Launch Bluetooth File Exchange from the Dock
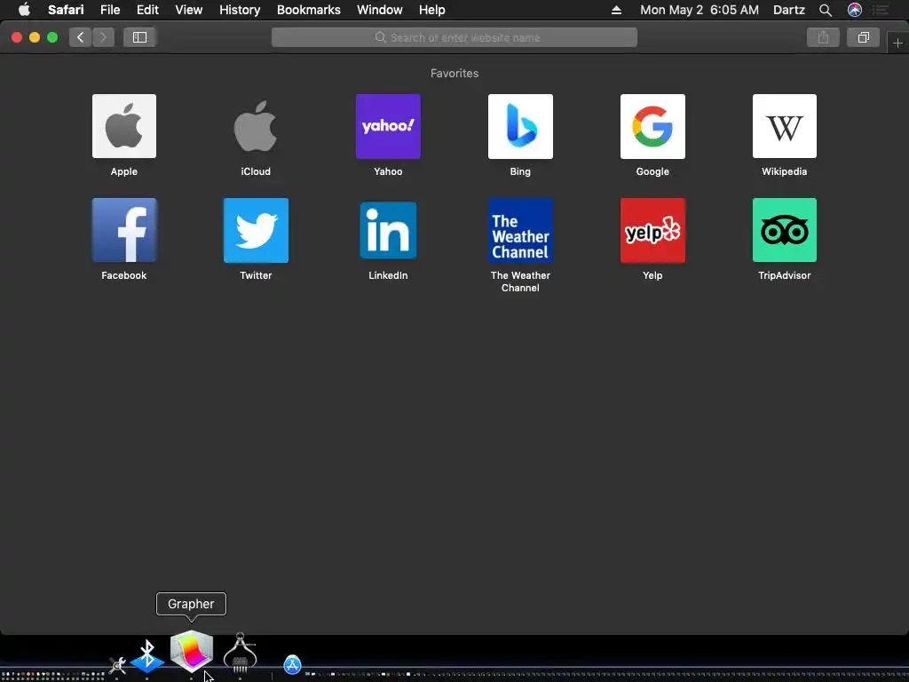The height and width of the screenshot is (682, 909). 147,656
